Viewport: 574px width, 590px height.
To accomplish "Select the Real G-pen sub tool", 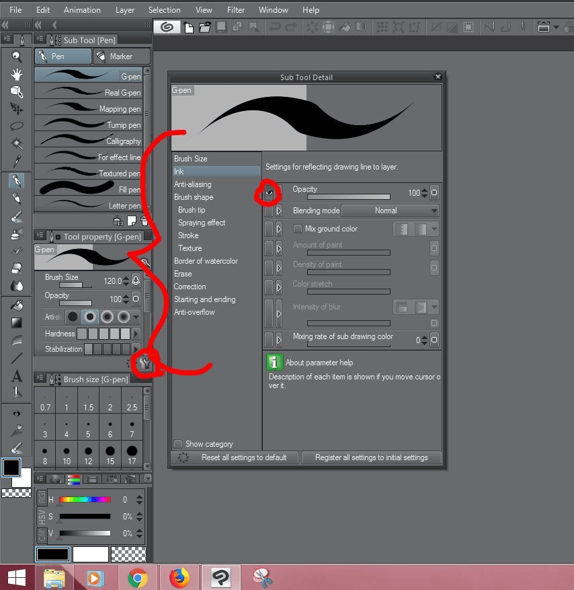I will (88, 93).
